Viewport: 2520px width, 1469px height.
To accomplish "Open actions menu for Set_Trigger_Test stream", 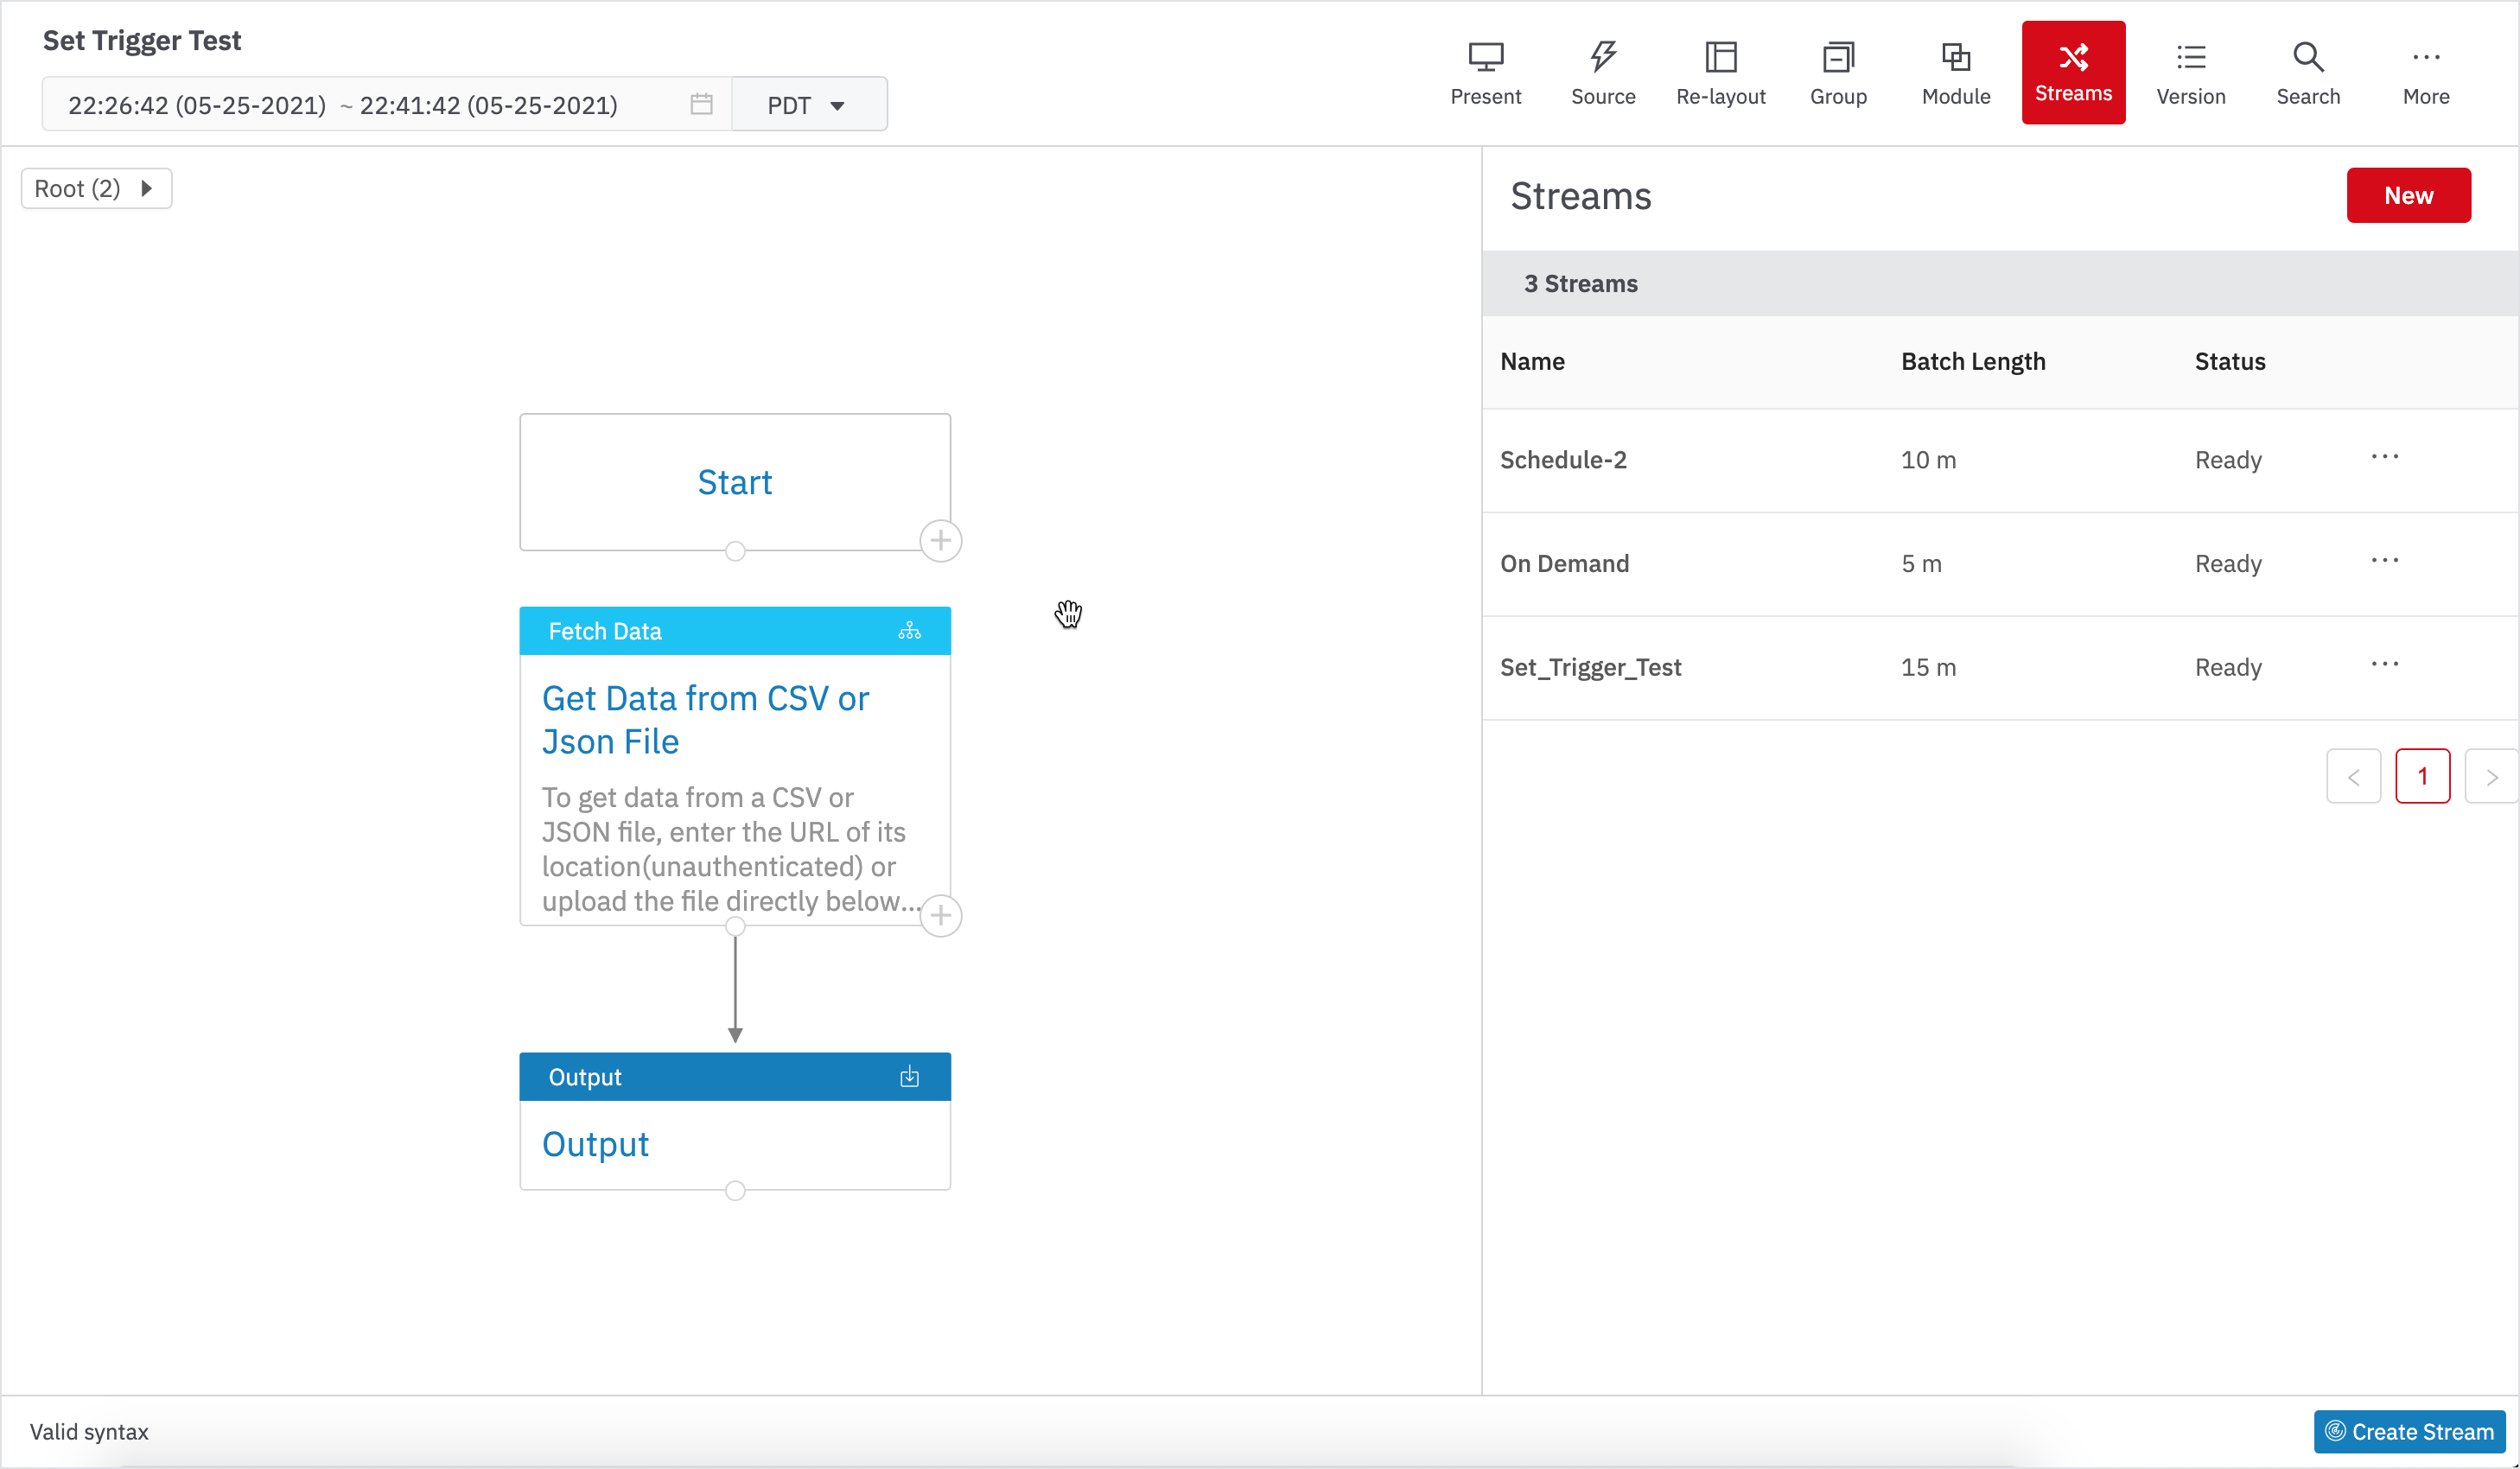I will pos(2384,665).
